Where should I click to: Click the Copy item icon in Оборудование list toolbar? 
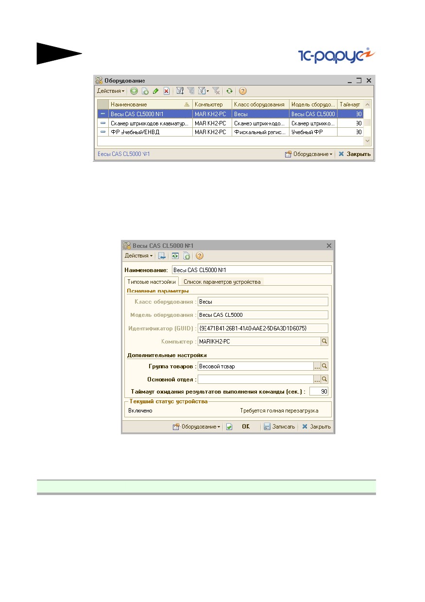click(x=145, y=91)
